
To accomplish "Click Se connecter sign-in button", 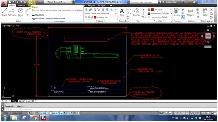I will pyautogui.click(x=170, y=2).
